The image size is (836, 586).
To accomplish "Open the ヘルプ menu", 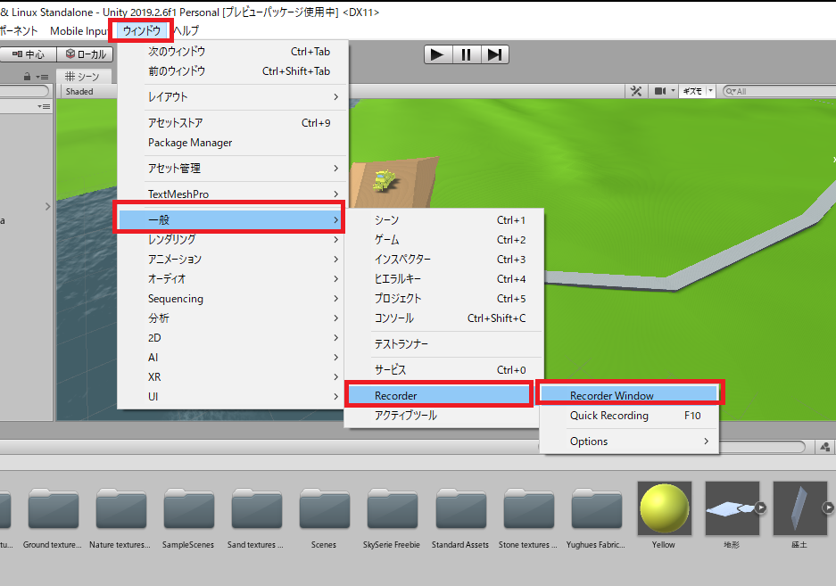I will [x=187, y=29].
